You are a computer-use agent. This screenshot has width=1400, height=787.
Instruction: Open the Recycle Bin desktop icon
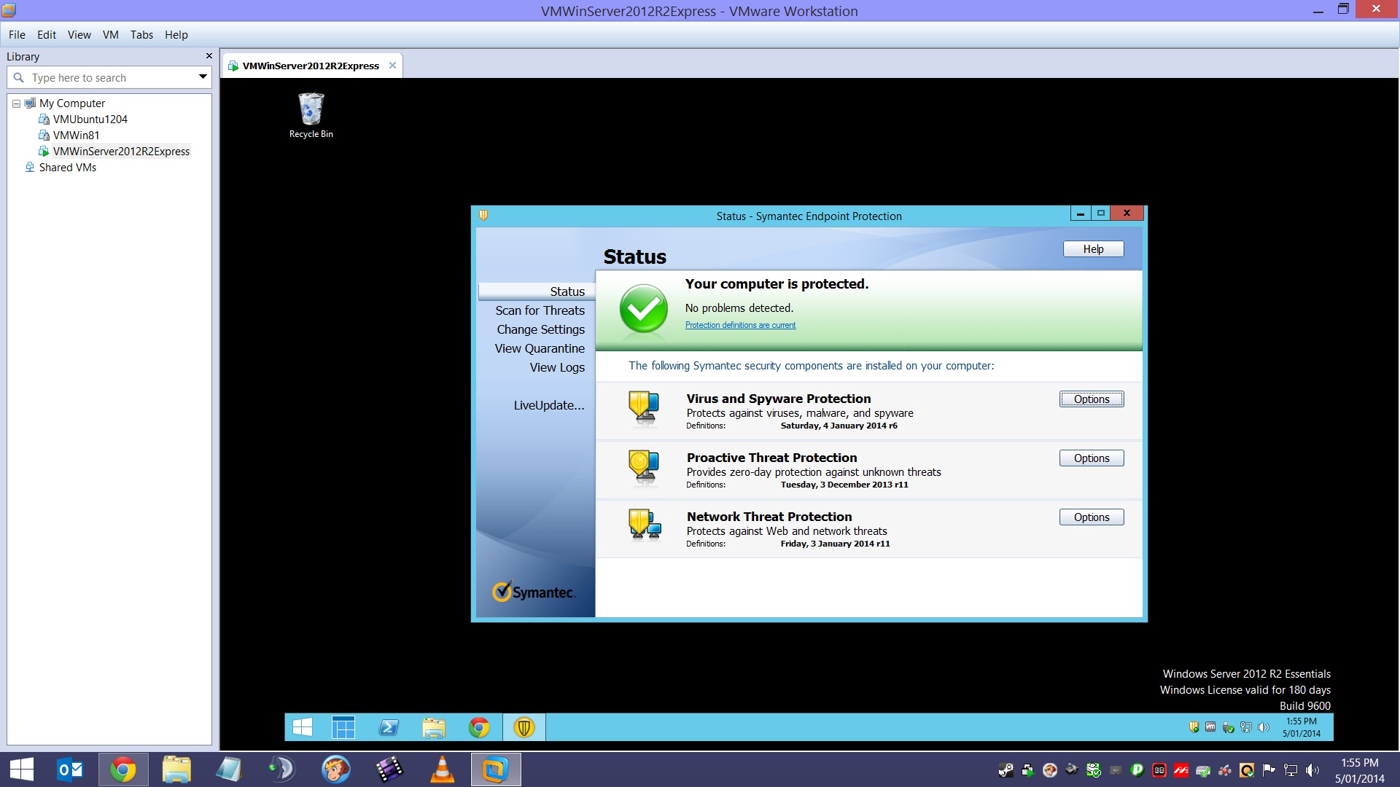click(311, 114)
